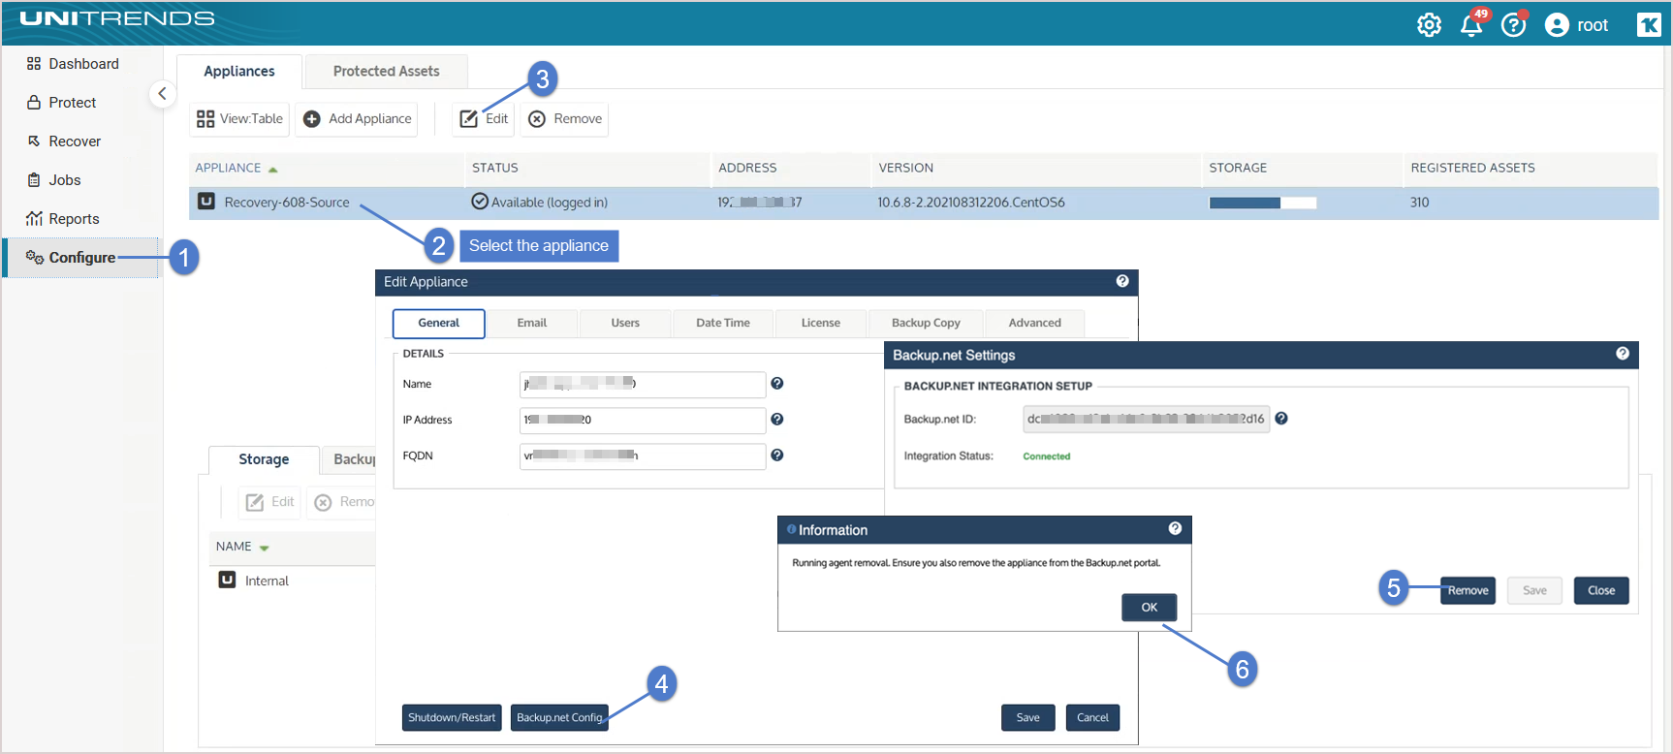Select the Advanced tab

[x=1034, y=323]
